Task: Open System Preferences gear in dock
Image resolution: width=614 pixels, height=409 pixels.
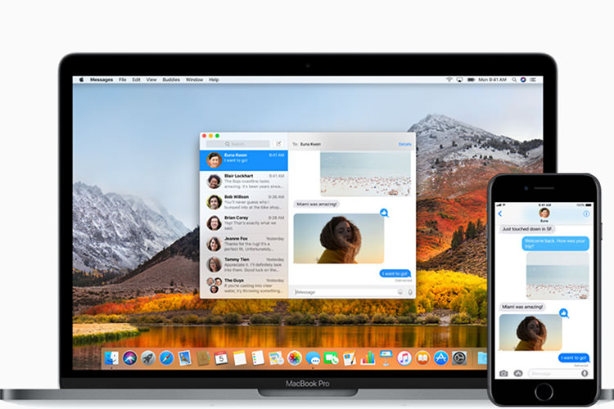Action: pos(459,357)
